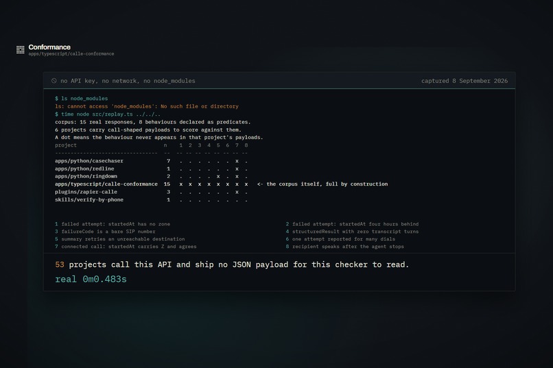Select '<- the corpus itself, full by construction' note

tap(322, 184)
